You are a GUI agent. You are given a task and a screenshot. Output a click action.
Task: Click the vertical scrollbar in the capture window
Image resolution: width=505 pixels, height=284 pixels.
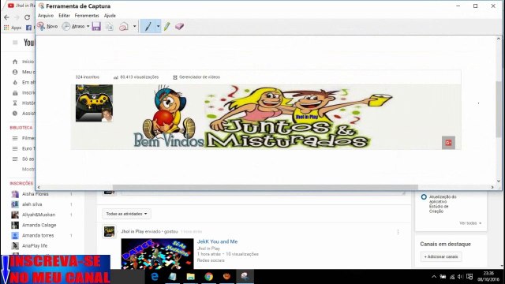pyautogui.click(x=499, y=109)
